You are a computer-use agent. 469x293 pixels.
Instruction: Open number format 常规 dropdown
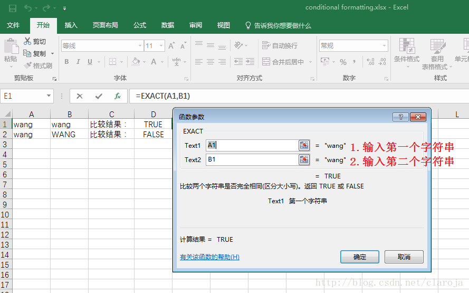(385, 46)
